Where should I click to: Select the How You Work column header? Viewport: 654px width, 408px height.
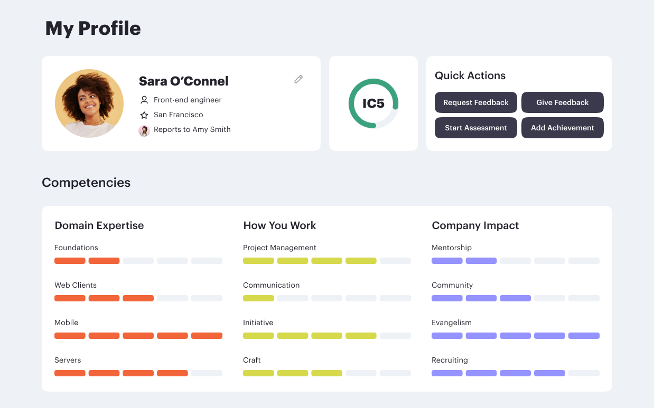click(x=279, y=225)
